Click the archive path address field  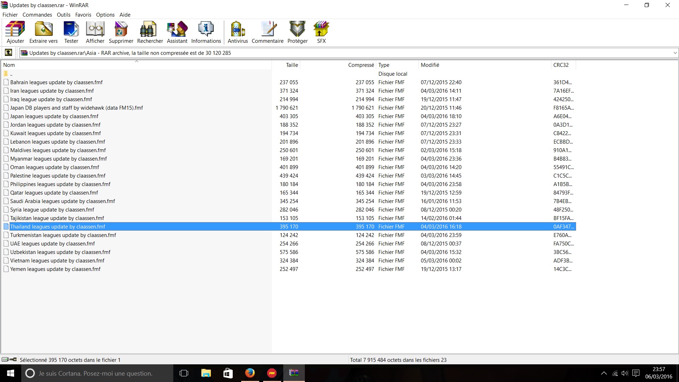pyautogui.click(x=347, y=53)
